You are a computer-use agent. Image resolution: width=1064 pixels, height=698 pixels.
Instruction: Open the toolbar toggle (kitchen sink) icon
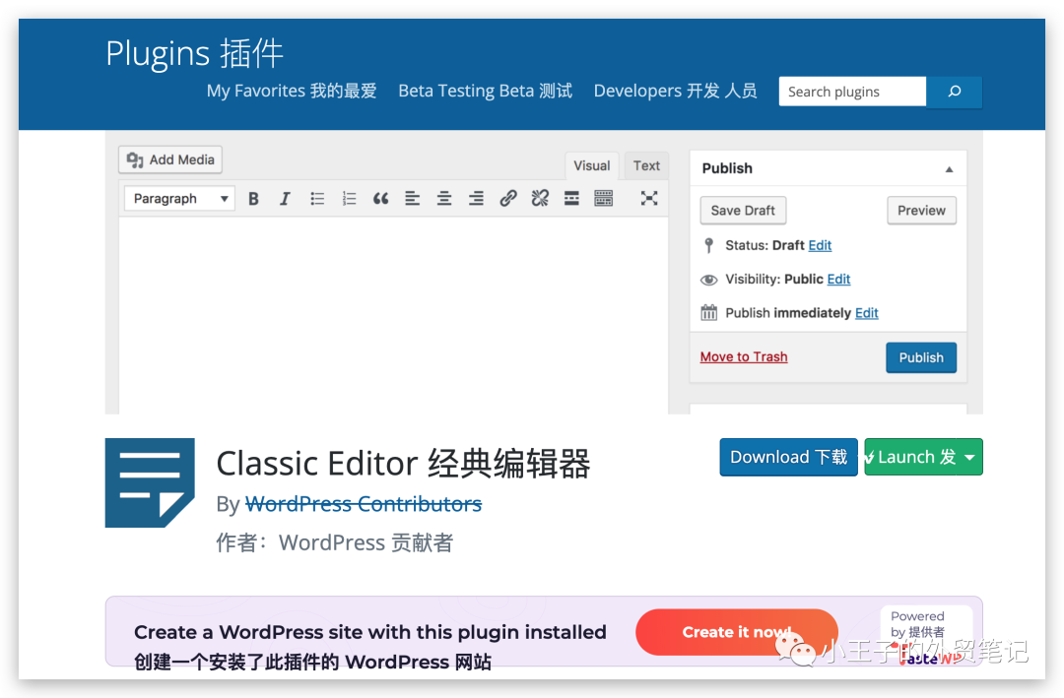tap(605, 198)
